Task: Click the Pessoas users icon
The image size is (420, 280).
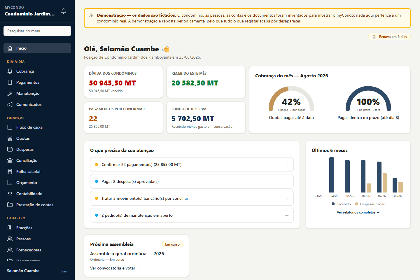Action: point(10,239)
